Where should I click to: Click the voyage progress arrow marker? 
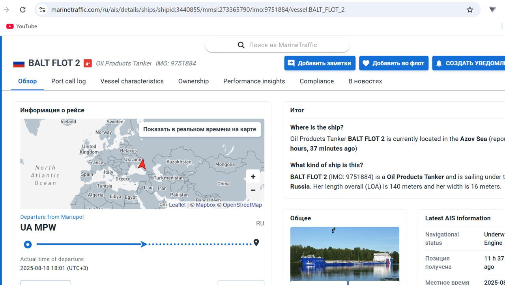tap(144, 244)
